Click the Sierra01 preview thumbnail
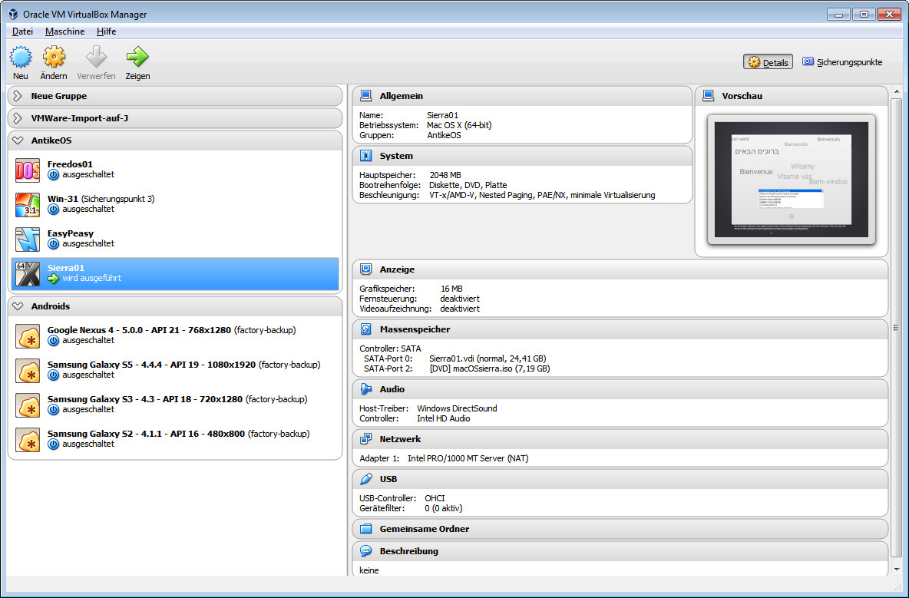 [791, 179]
